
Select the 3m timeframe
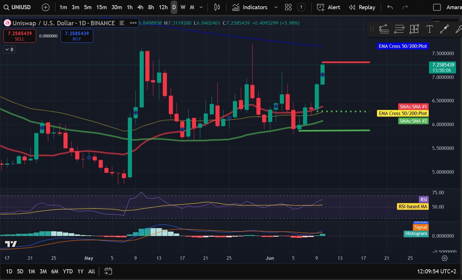click(76, 7)
